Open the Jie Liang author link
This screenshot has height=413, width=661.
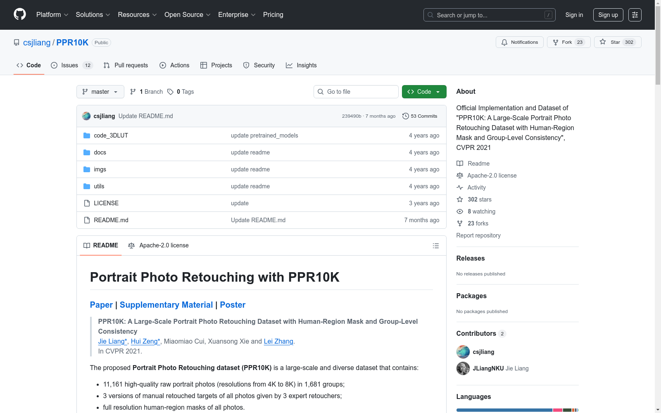coord(112,341)
